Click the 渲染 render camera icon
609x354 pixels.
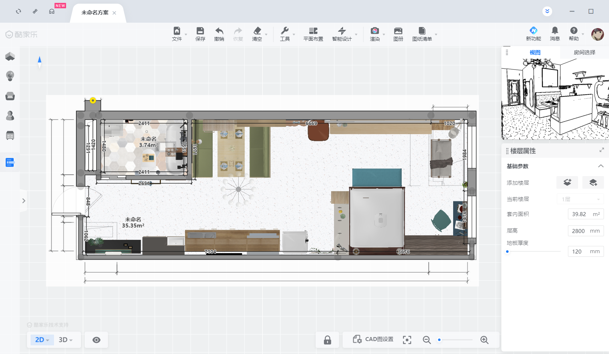pyautogui.click(x=375, y=31)
